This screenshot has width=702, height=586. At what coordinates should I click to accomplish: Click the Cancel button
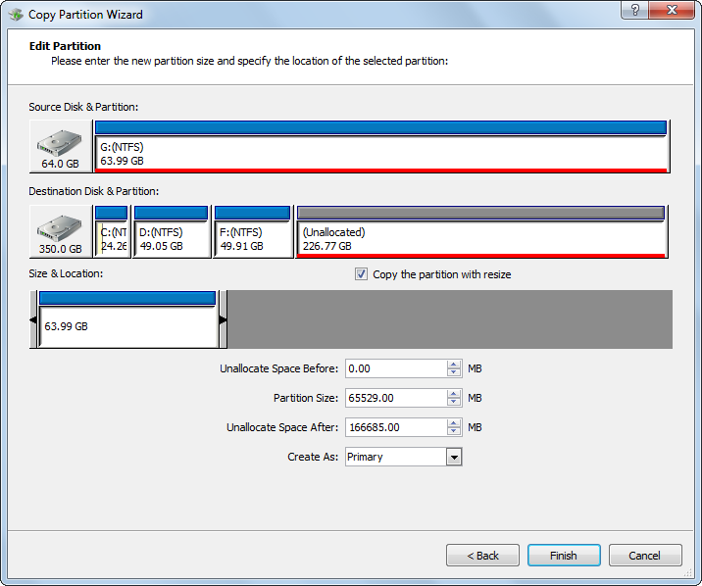(x=645, y=556)
